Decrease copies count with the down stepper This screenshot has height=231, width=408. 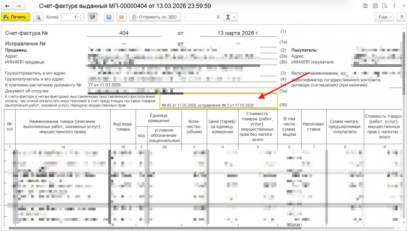[81, 19]
